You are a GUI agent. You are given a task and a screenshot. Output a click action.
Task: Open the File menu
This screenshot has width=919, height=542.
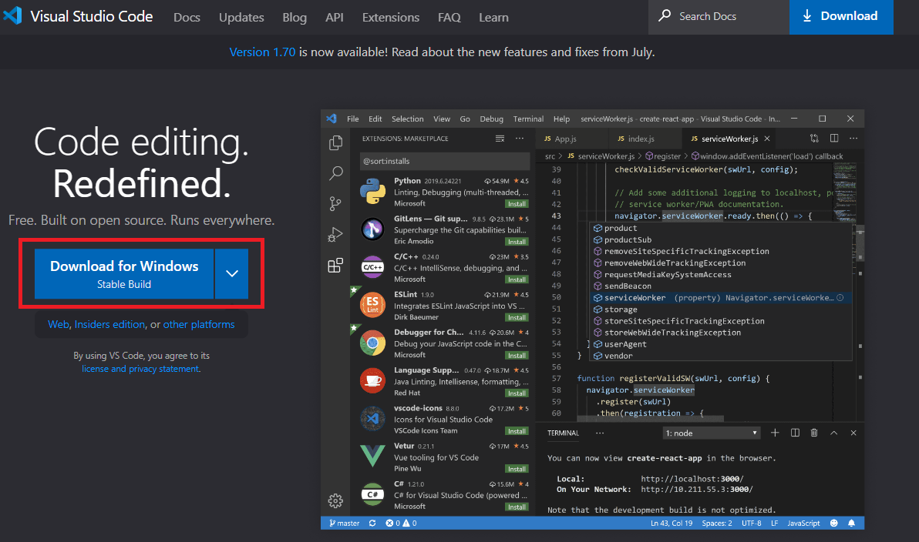coord(353,119)
